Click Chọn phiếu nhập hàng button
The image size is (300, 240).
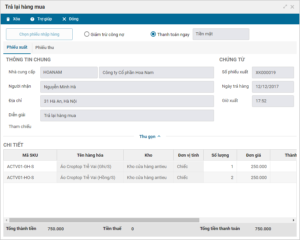39,34
